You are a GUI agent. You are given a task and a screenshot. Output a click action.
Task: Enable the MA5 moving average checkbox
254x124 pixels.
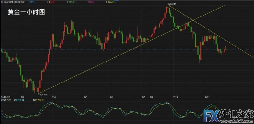coord(107,2)
